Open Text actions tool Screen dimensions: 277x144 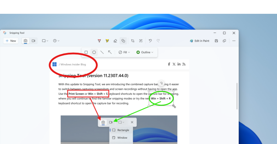(x=140, y=41)
